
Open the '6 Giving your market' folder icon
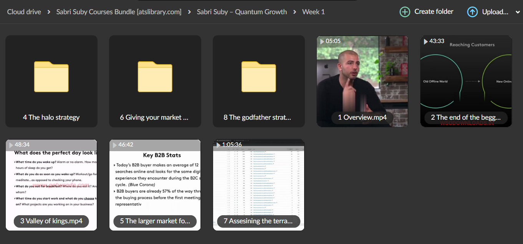[155, 77]
